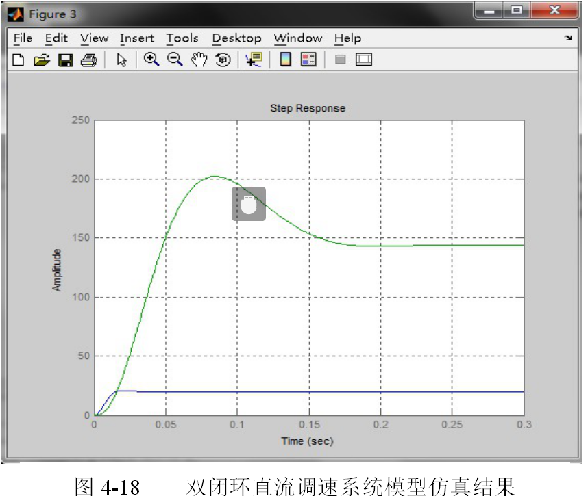
Task: Select the Pan hand tool
Action: click(x=199, y=60)
